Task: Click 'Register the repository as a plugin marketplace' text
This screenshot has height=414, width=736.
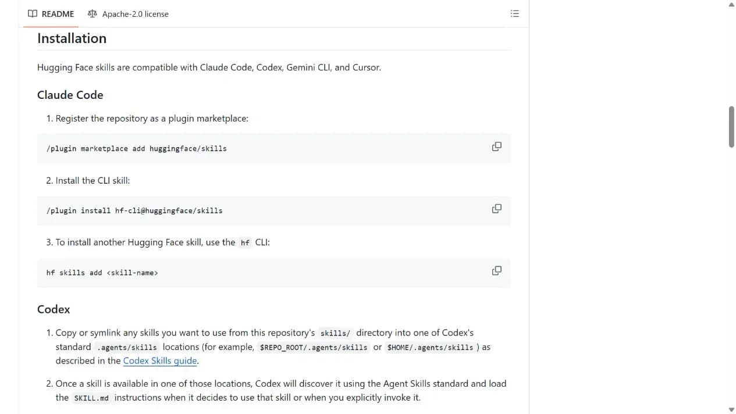Action: point(152,119)
